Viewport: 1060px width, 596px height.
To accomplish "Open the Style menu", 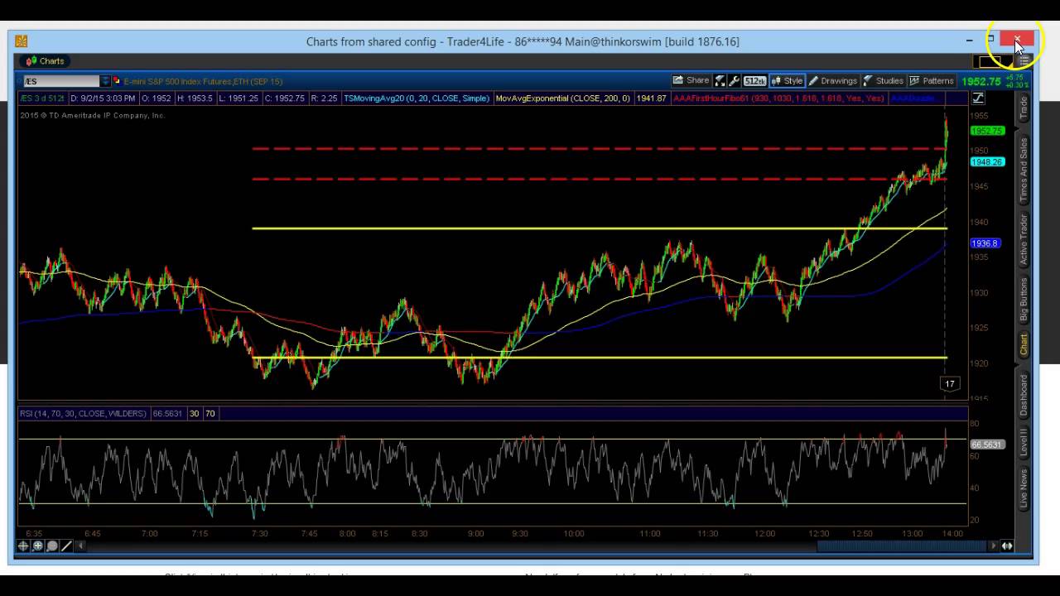I will click(787, 81).
